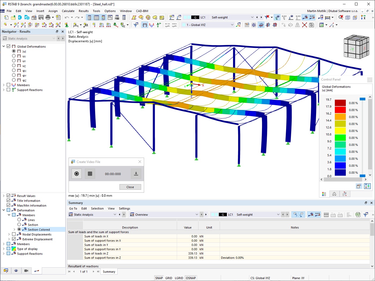This screenshot has width=375, height=281.
Task: Click the table grid icon in Summary toolbar
Action: tap(326, 215)
